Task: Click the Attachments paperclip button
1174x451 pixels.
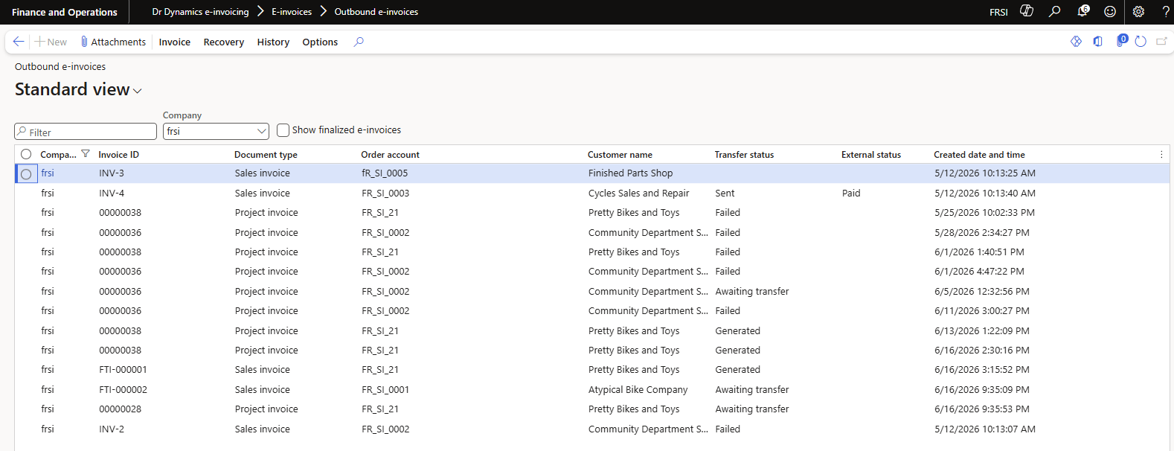Action: (113, 42)
